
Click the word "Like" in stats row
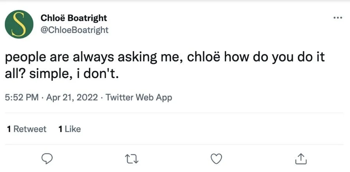coord(73,129)
